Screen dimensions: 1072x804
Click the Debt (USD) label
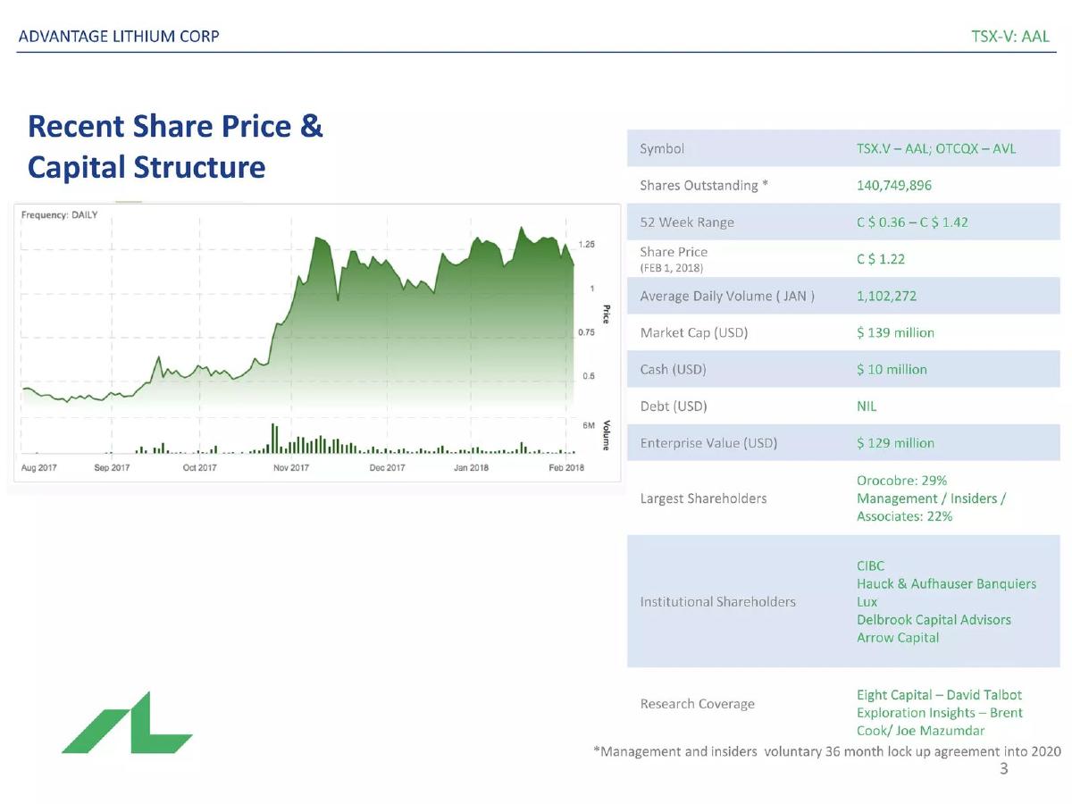tap(674, 406)
